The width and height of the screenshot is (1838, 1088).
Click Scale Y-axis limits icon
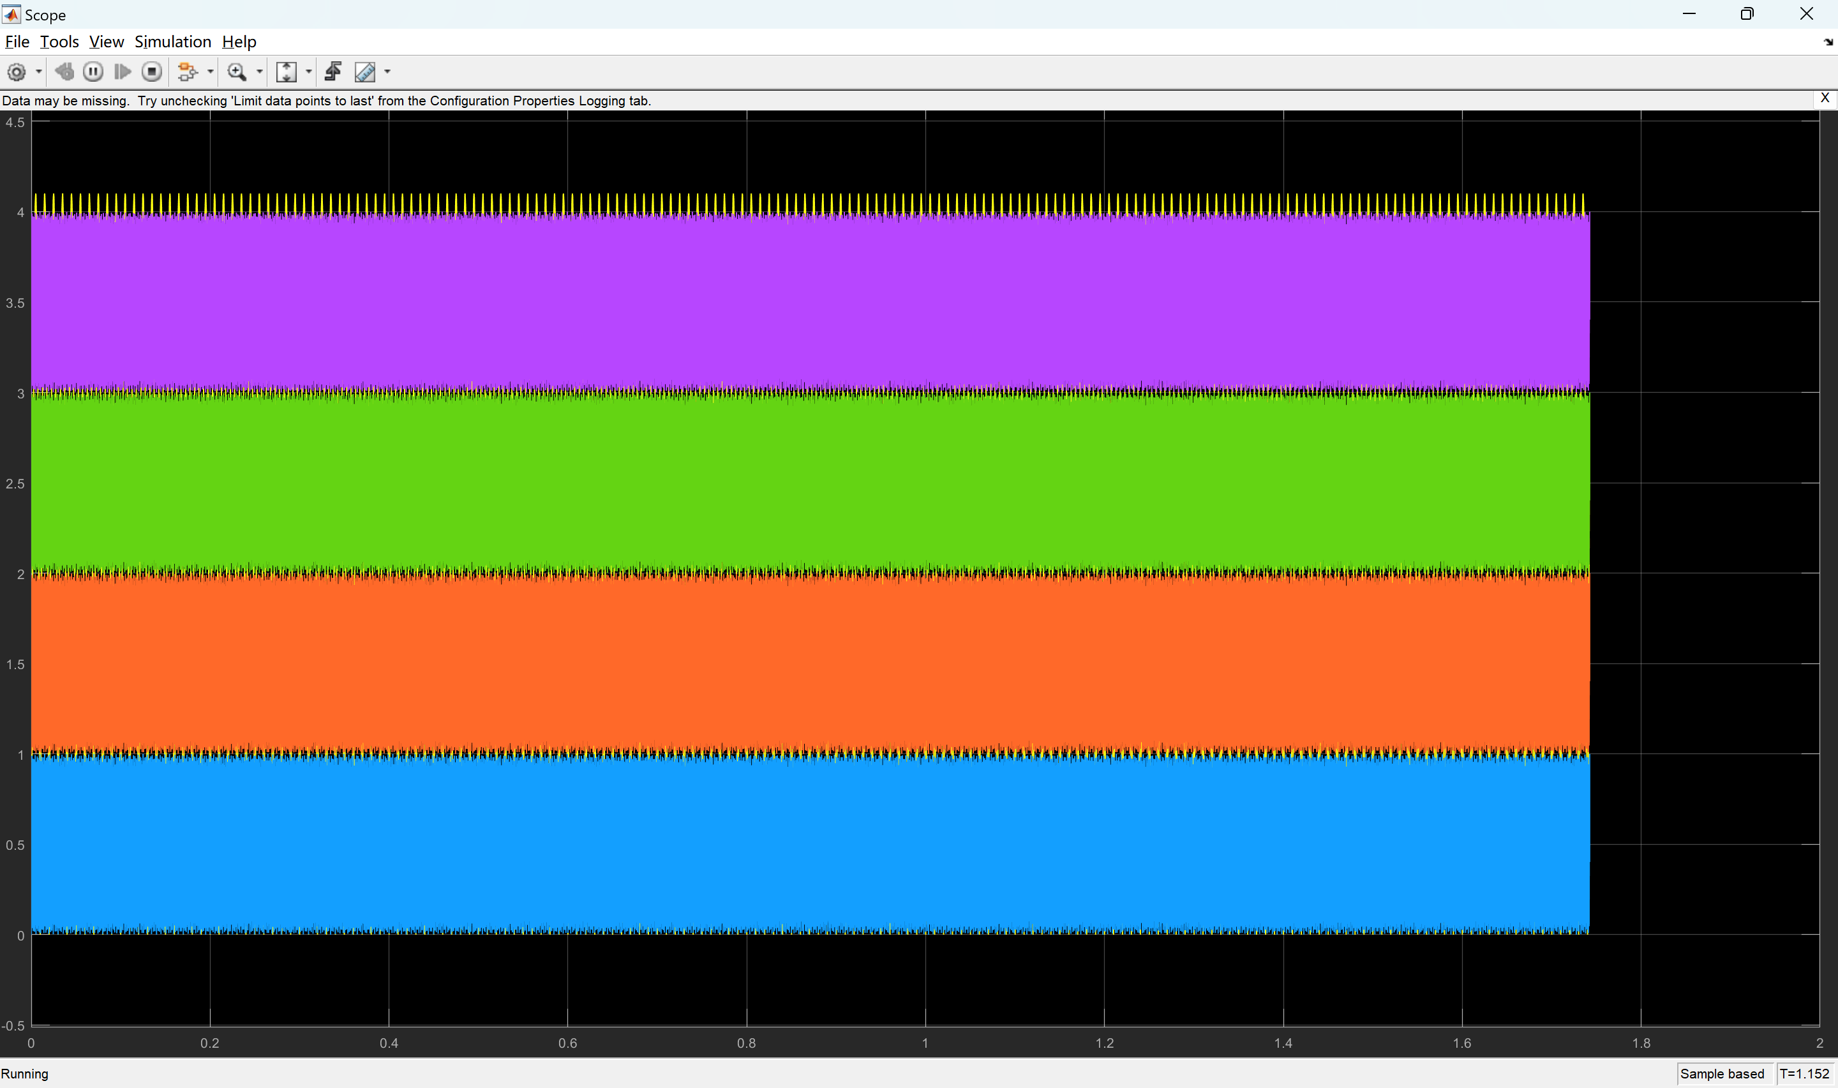pyautogui.click(x=286, y=72)
